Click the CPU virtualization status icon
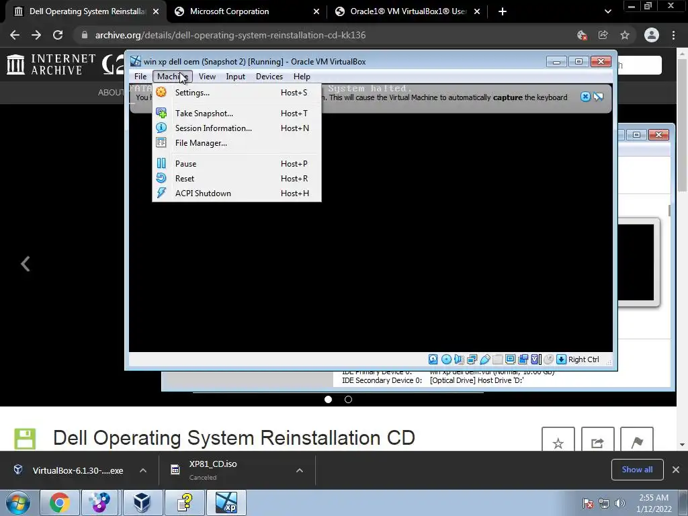Image resolution: width=688 pixels, height=516 pixels. (x=535, y=359)
